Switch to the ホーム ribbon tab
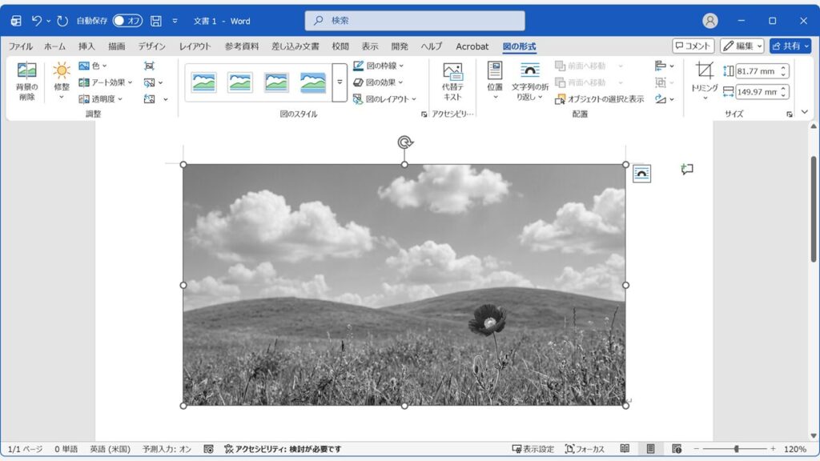Screen dimensions: 820x461 point(53,46)
